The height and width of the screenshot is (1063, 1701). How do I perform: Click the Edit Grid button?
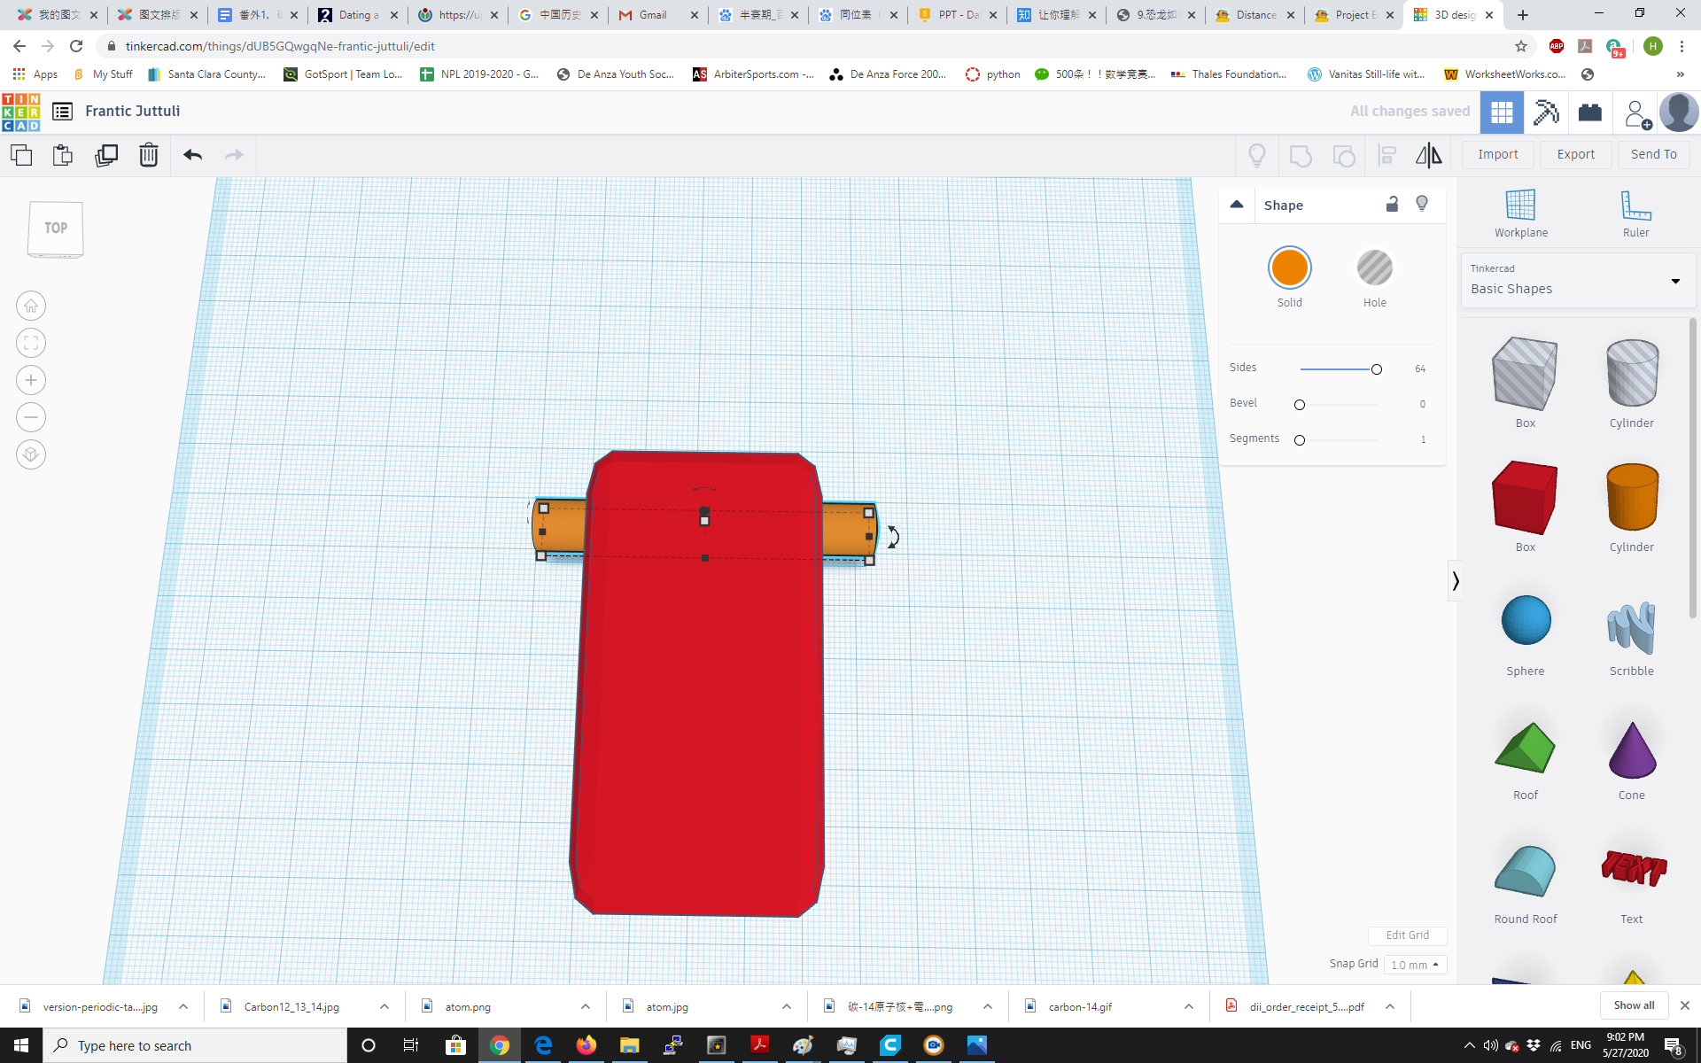pyautogui.click(x=1407, y=935)
